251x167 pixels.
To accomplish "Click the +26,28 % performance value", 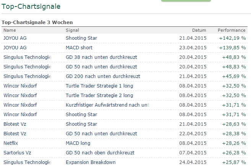I will pyautogui.click(x=234, y=153).
